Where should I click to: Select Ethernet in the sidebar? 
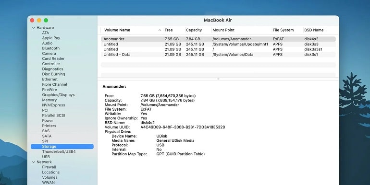click(x=50, y=80)
